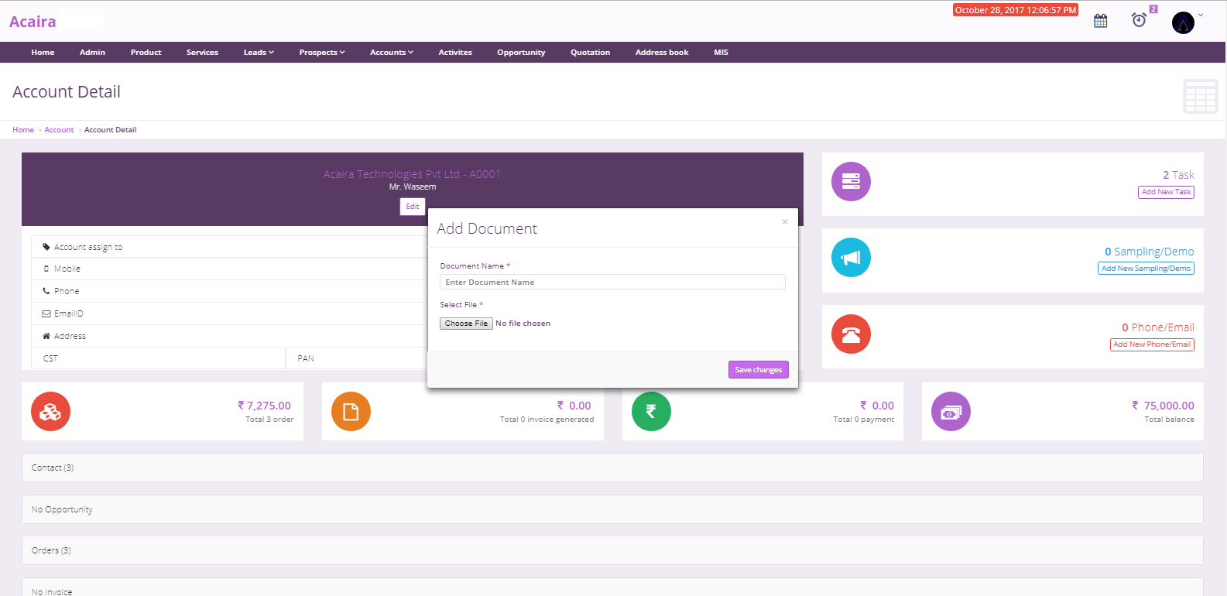Viewport: 1227px width, 596px height.
Task: Click the purple total balance money icon
Action: tap(951, 412)
